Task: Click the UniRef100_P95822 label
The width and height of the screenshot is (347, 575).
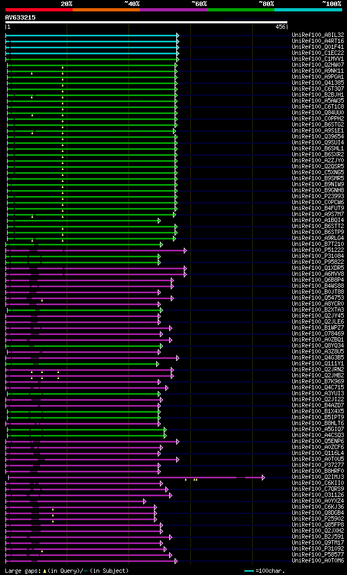Action: click(x=318, y=262)
